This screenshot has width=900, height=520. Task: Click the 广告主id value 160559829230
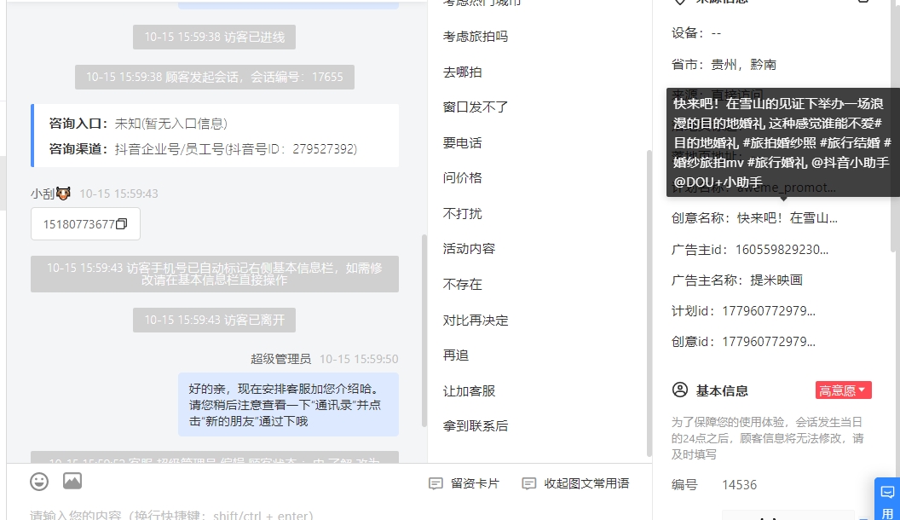[x=782, y=250]
